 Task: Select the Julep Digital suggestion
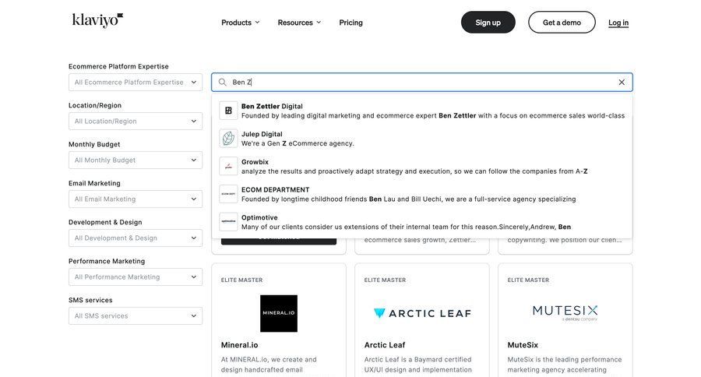coord(422,138)
